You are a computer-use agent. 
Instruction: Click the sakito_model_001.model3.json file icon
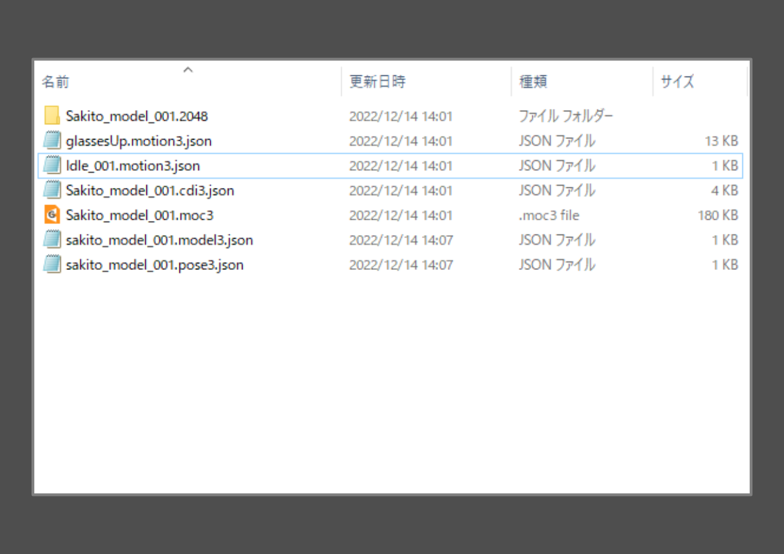[52, 240]
